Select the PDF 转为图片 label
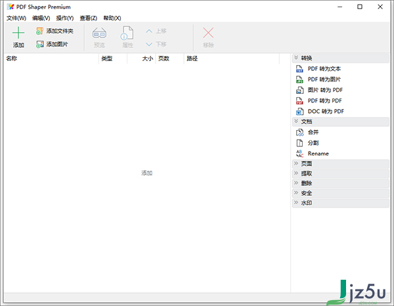The height and width of the screenshot is (306, 394). coord(324,79)
